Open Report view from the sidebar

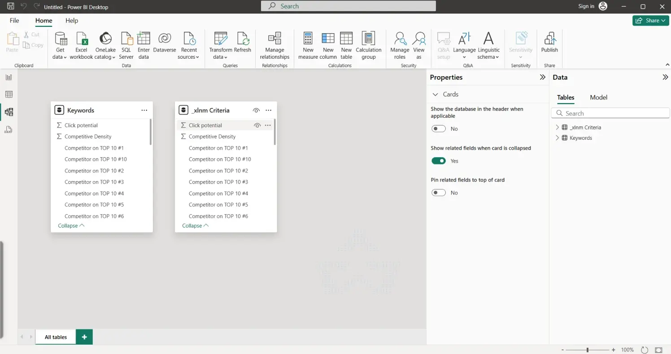(9, 77)
